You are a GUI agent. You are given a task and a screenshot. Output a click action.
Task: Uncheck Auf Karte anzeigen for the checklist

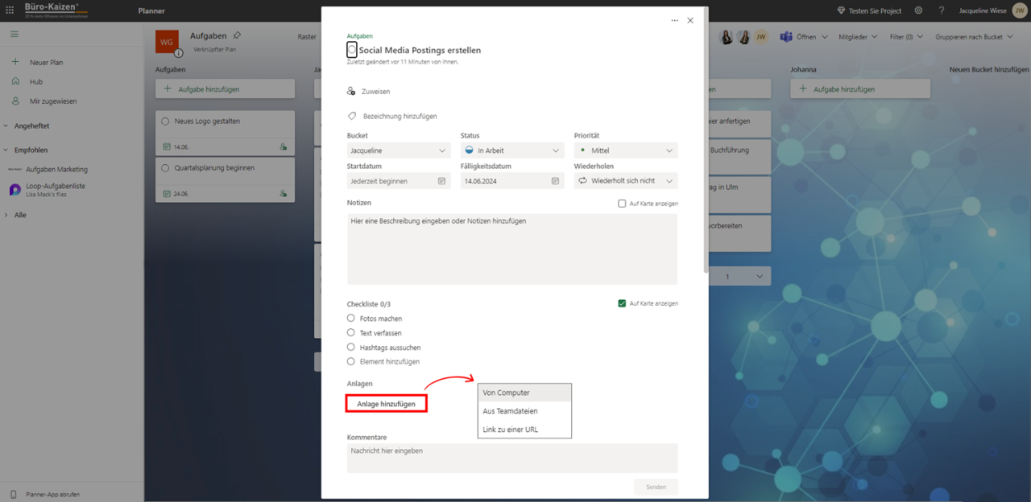tap(621, 303)
